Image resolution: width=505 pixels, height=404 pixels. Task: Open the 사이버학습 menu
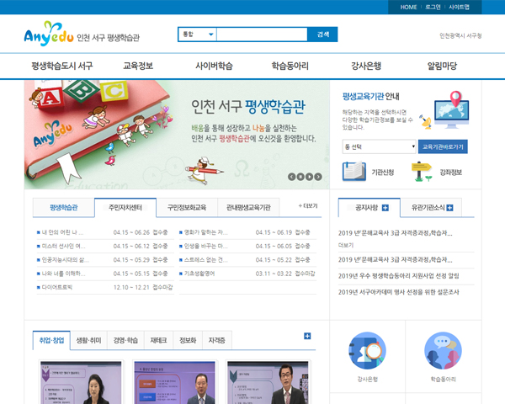214,66
